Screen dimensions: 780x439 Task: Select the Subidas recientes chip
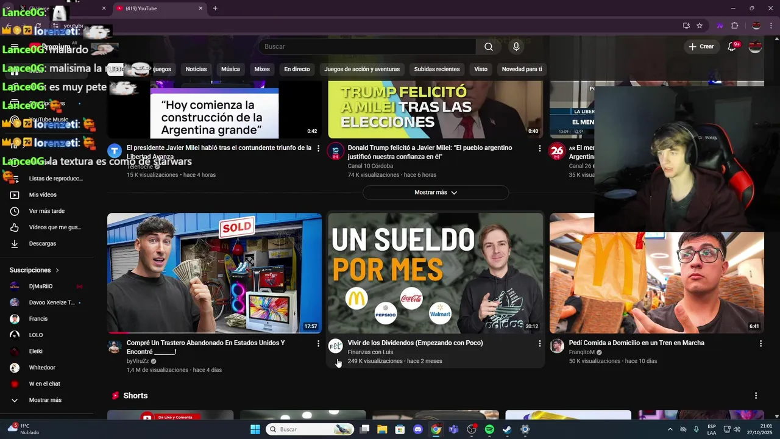tap(437, 69)
